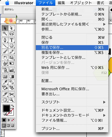Select the Scissors tool
The height and width of the screenshot is (137, 112).
pyautogui.click(x=12, y=94)
